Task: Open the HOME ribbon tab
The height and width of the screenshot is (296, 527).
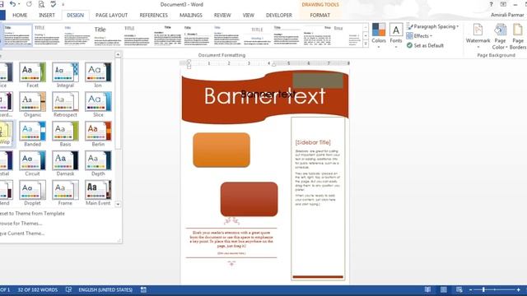Action: point(20,15)
